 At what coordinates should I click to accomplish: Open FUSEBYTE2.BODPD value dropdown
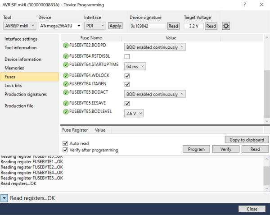click(155, 47)
